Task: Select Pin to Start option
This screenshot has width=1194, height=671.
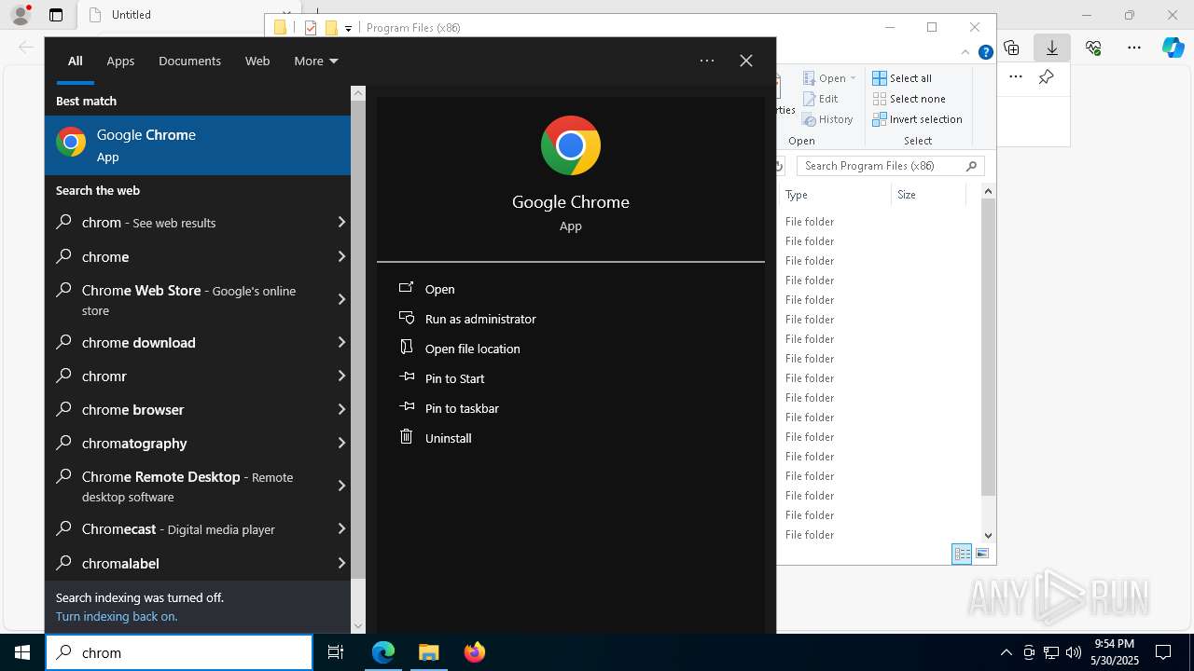Action: coord(454,378)
